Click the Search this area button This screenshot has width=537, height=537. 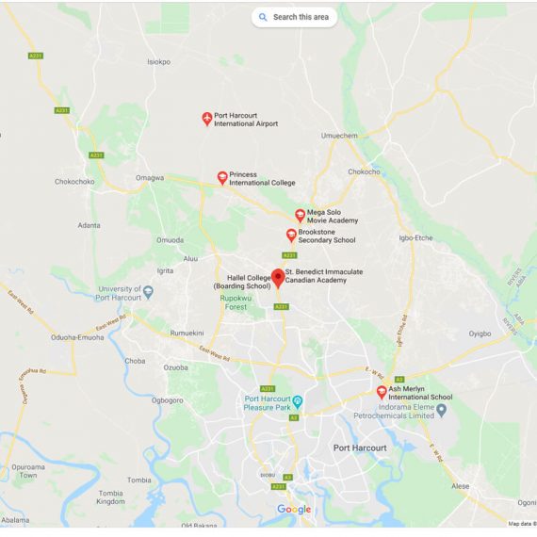[295, 17]
